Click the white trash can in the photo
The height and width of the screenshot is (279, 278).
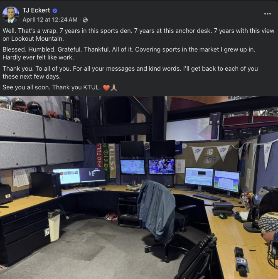point(54,226)
